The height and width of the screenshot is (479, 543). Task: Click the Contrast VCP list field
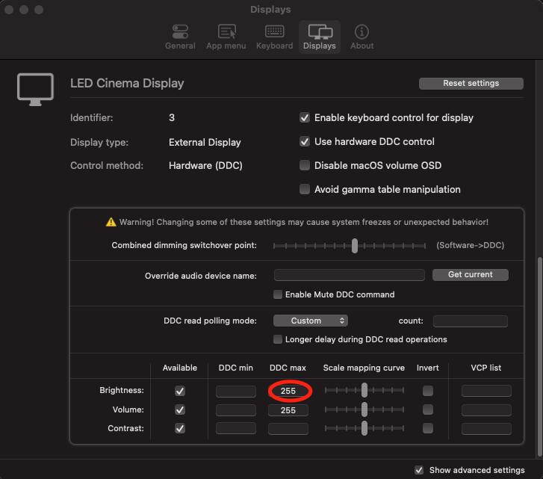tap(486, 428)
